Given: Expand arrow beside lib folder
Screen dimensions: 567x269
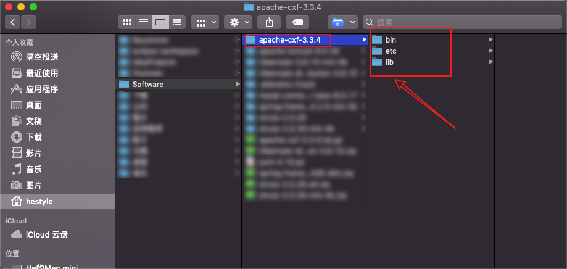Looking at the screenshot, I should click(490, 62).
